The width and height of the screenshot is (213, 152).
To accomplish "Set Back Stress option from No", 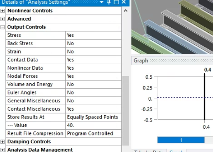I will [x=93, y=43].
